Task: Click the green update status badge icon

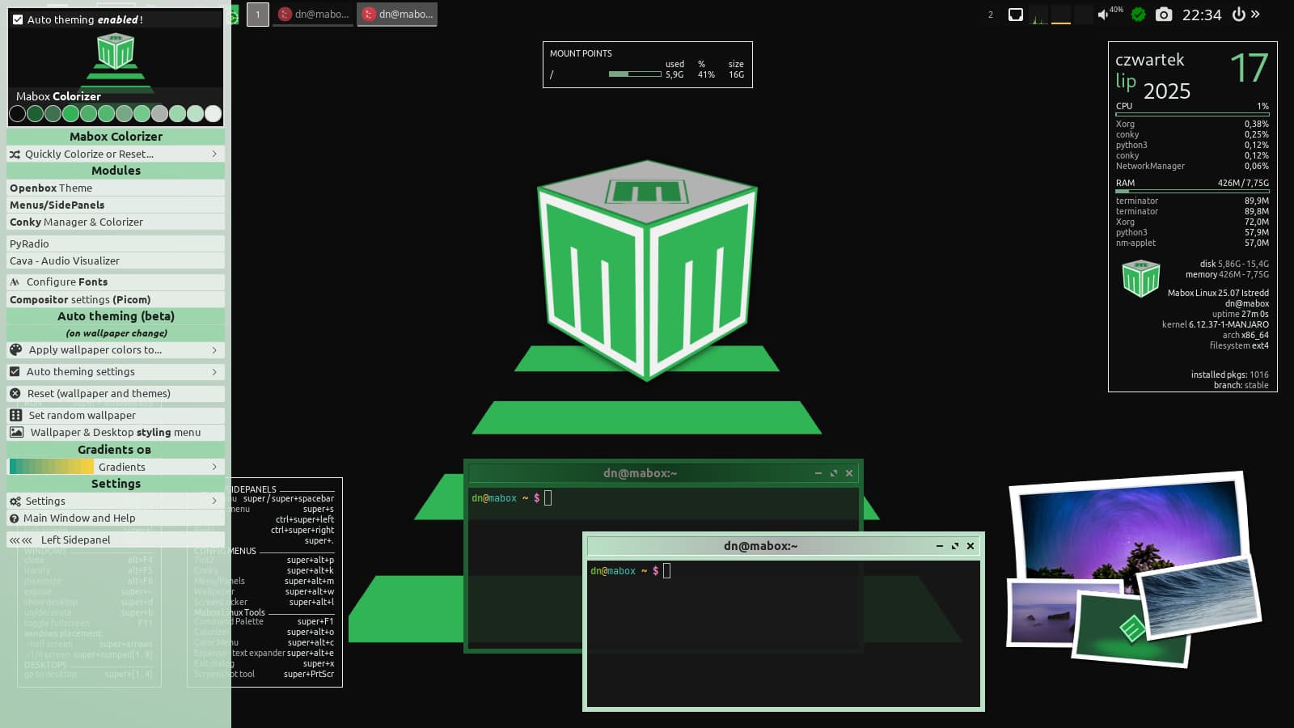Action: pyautogui.click(x=1139, y=14)
